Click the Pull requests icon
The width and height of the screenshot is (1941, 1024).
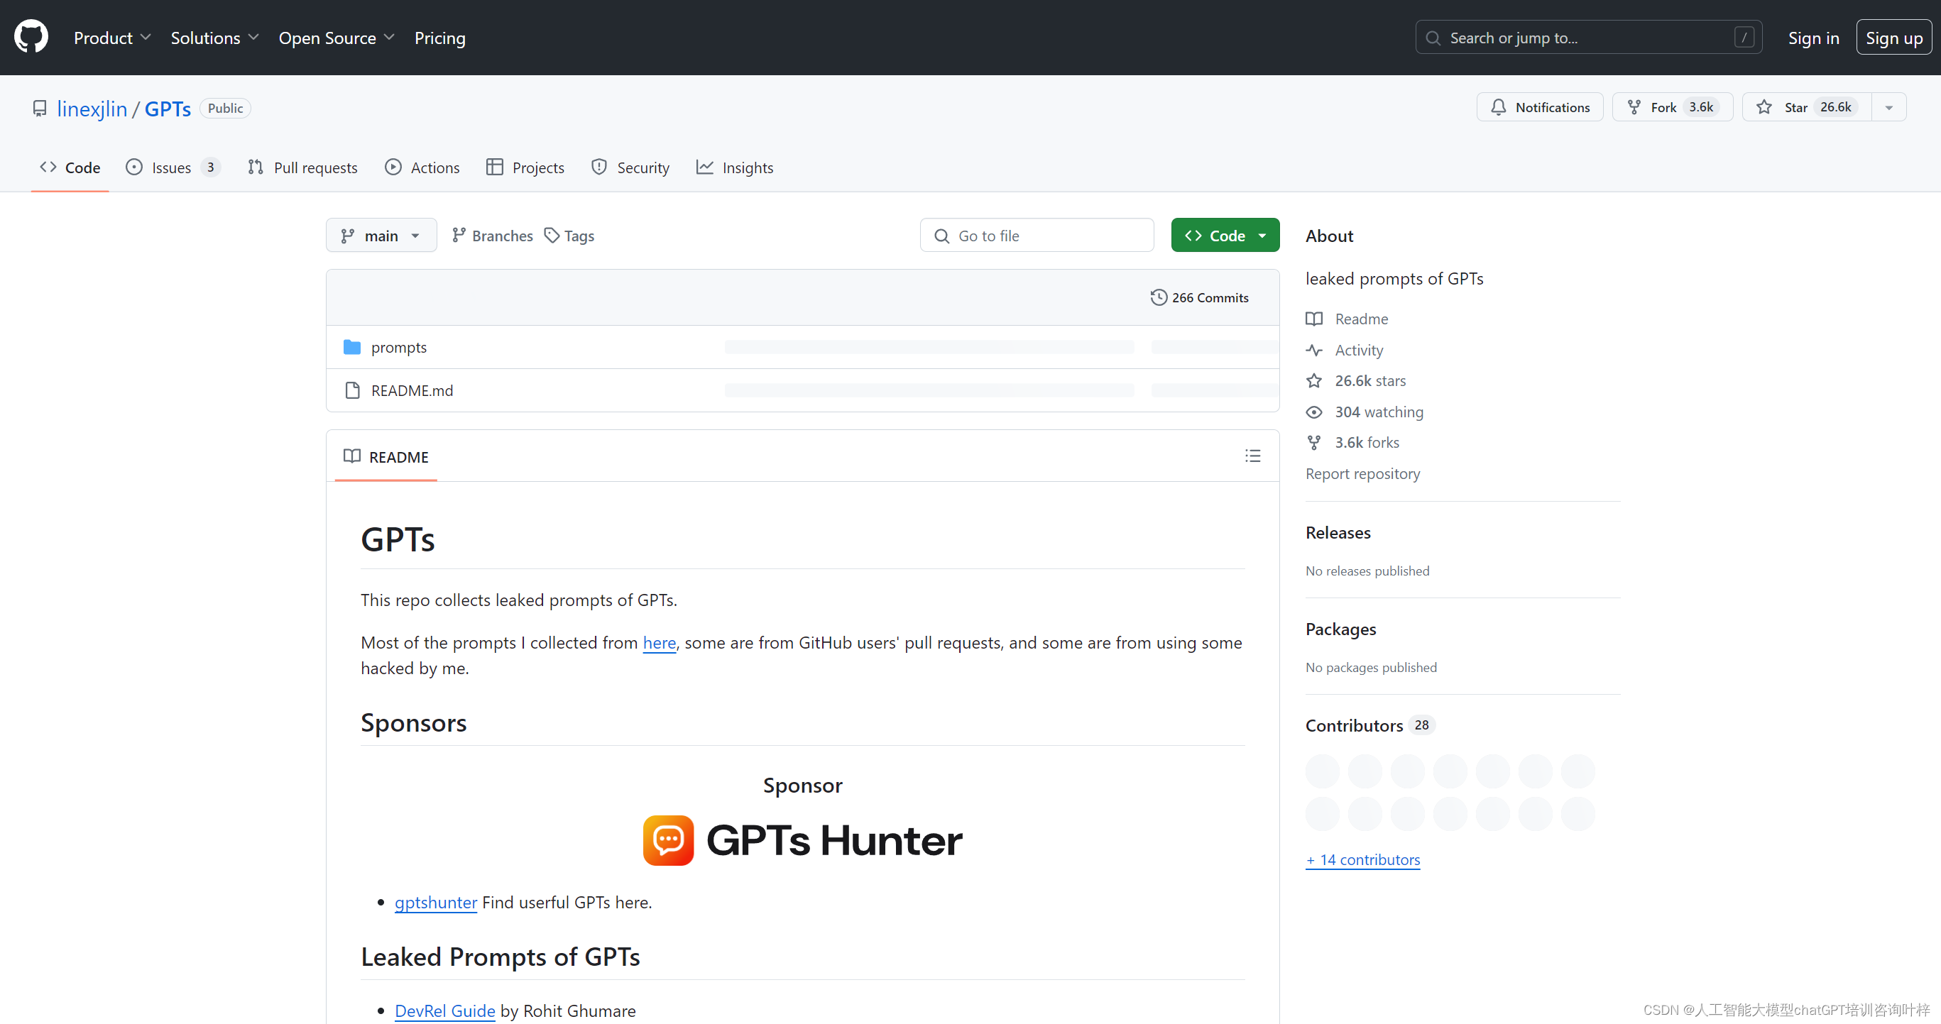click(256, 167)
